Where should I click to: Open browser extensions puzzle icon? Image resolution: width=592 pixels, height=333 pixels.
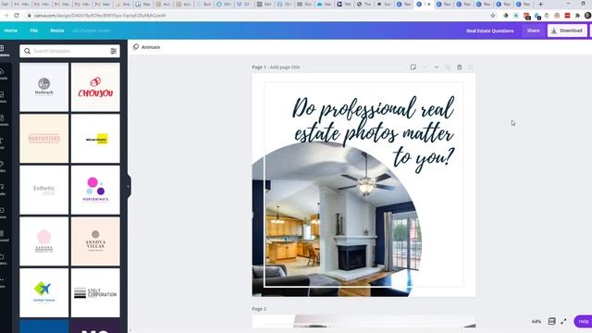click(x=577, y=16)
